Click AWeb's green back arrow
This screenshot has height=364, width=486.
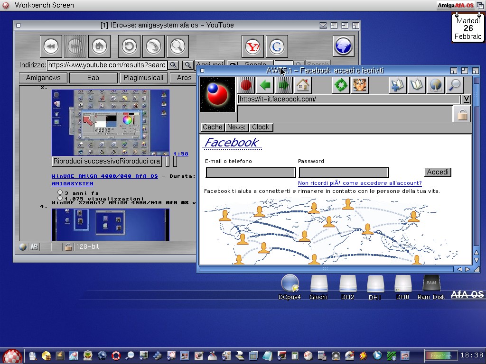[x=265, y=85]
